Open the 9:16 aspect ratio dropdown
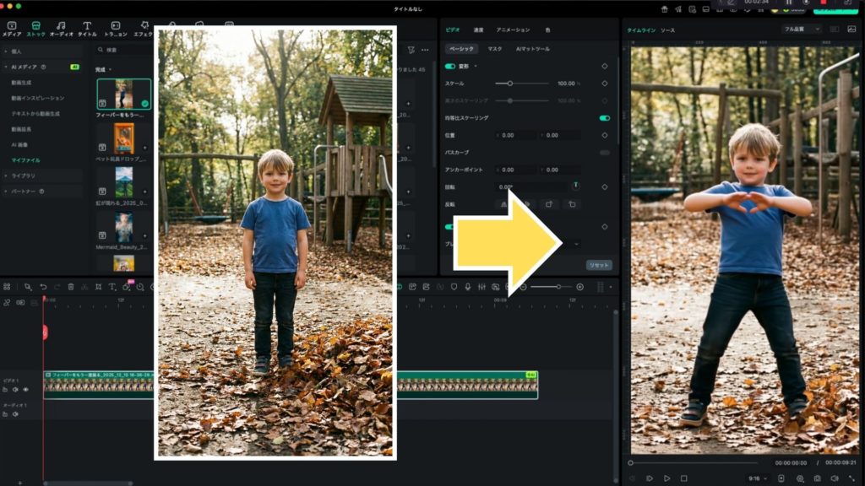 click(754, 478)
